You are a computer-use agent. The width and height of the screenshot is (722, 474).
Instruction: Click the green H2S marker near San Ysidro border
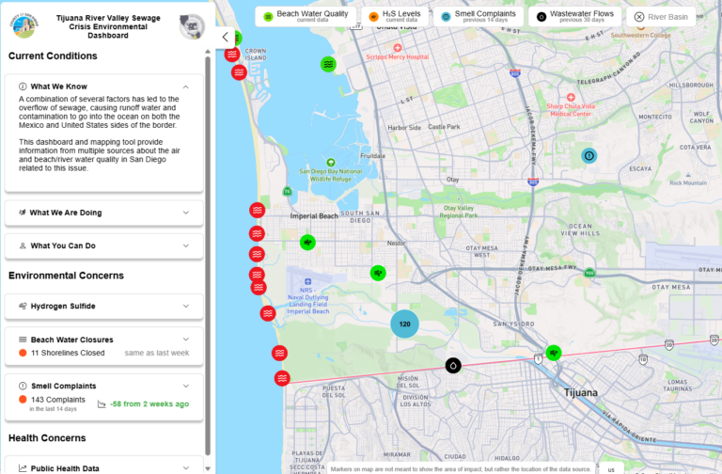coord(554,353)
